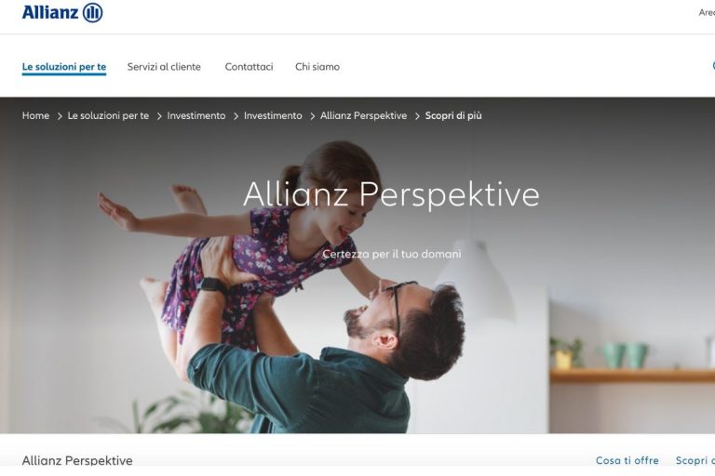The height and width of the screenshot is (476, 715).
Task: Click the first Investimento breadcrumb link
Action: click(x=196, y=115)
